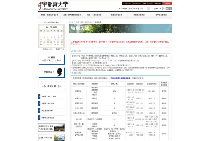This screenshot has height=141, width=212.
Task: Click the 理系5年一貫特別入試 table cell
Action: click(x=79, y=125)
